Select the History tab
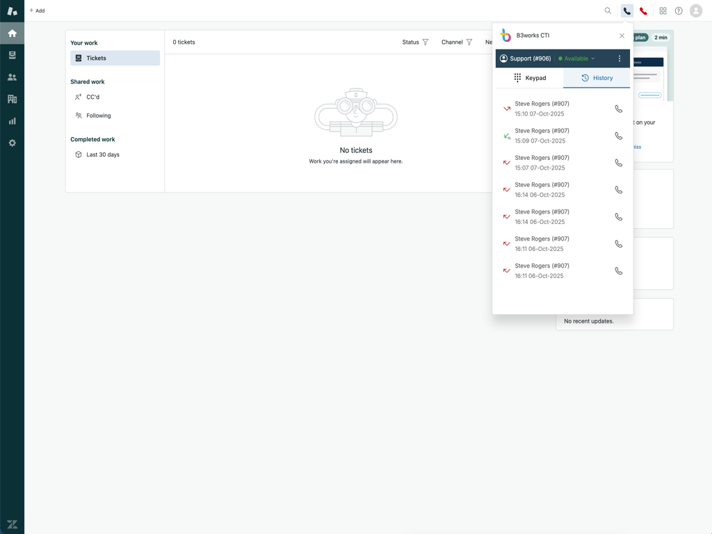This screenshot has height=534, width=712. coord(597,78)
